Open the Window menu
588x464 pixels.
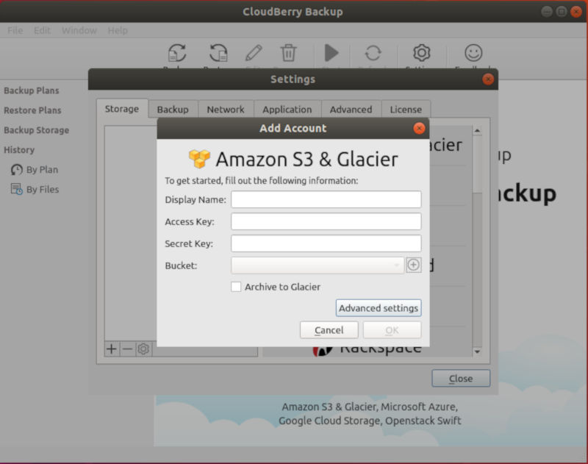click(x=79, y=30)
